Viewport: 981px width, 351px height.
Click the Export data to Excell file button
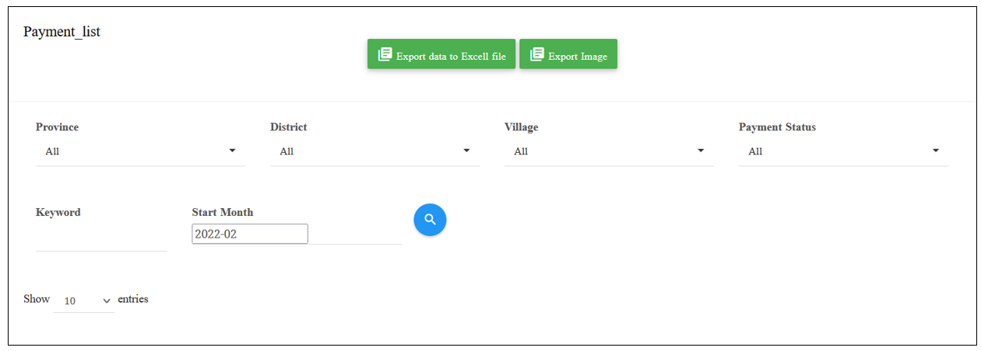point(441,54)
